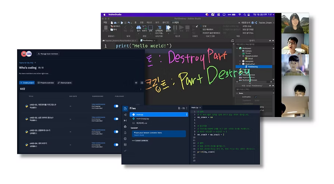Select PartDestroy script in Explorer tree
The image size is (334, 184).
tap(254, 67)
